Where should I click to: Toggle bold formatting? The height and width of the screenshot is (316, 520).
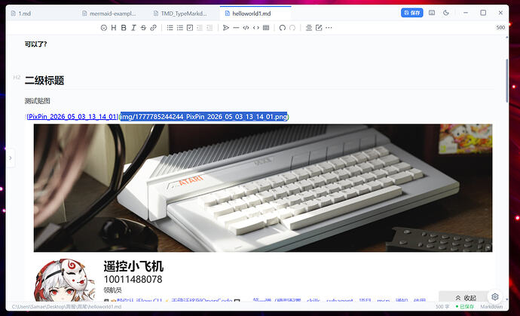[x=124, y=28]
